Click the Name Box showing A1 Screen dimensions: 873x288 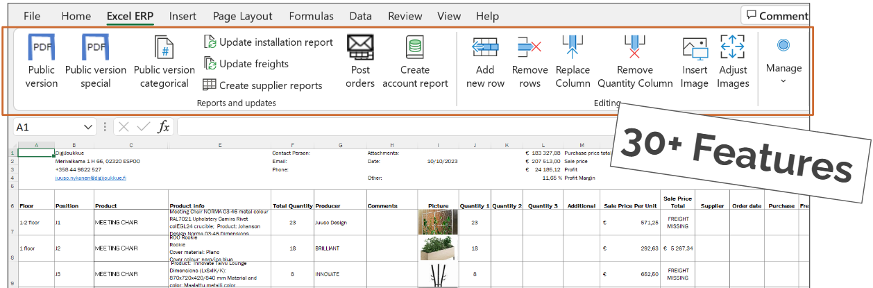click(47, 127)
